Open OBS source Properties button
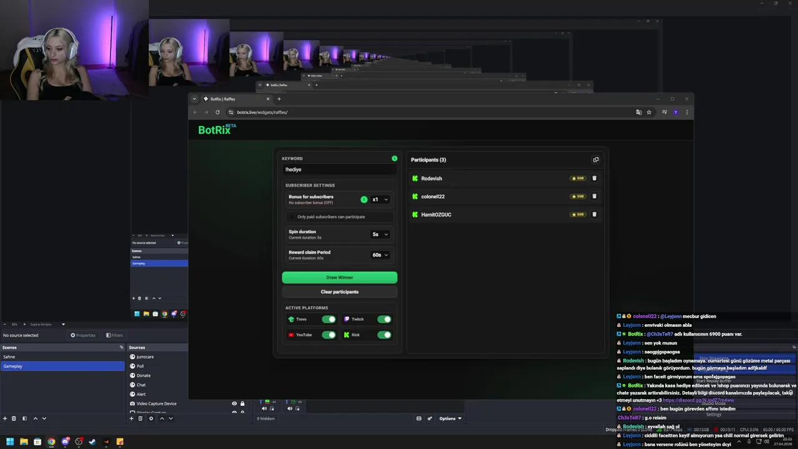Screen dimensions: 798x449 [x=83, y=336]
